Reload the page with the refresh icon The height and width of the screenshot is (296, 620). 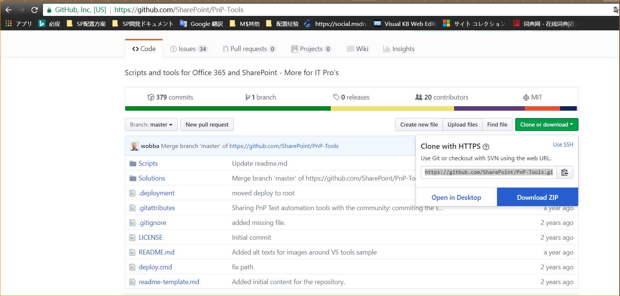coord(34,10)
